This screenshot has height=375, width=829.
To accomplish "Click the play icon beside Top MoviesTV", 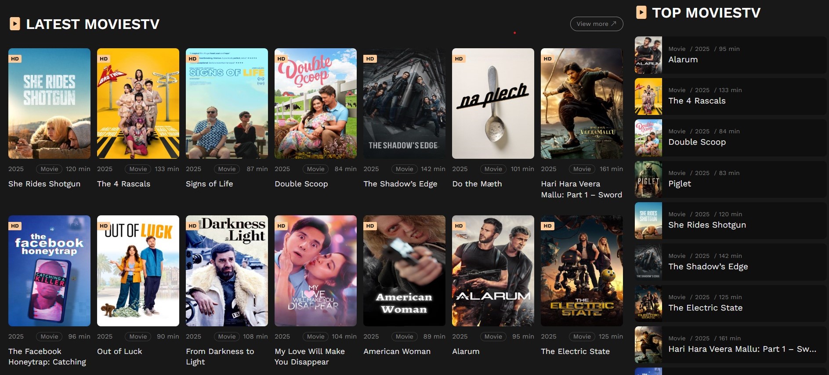I will (x=641, y=12).
